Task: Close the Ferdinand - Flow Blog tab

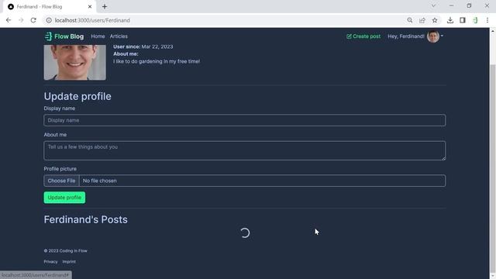Action: tap(90, 7)
